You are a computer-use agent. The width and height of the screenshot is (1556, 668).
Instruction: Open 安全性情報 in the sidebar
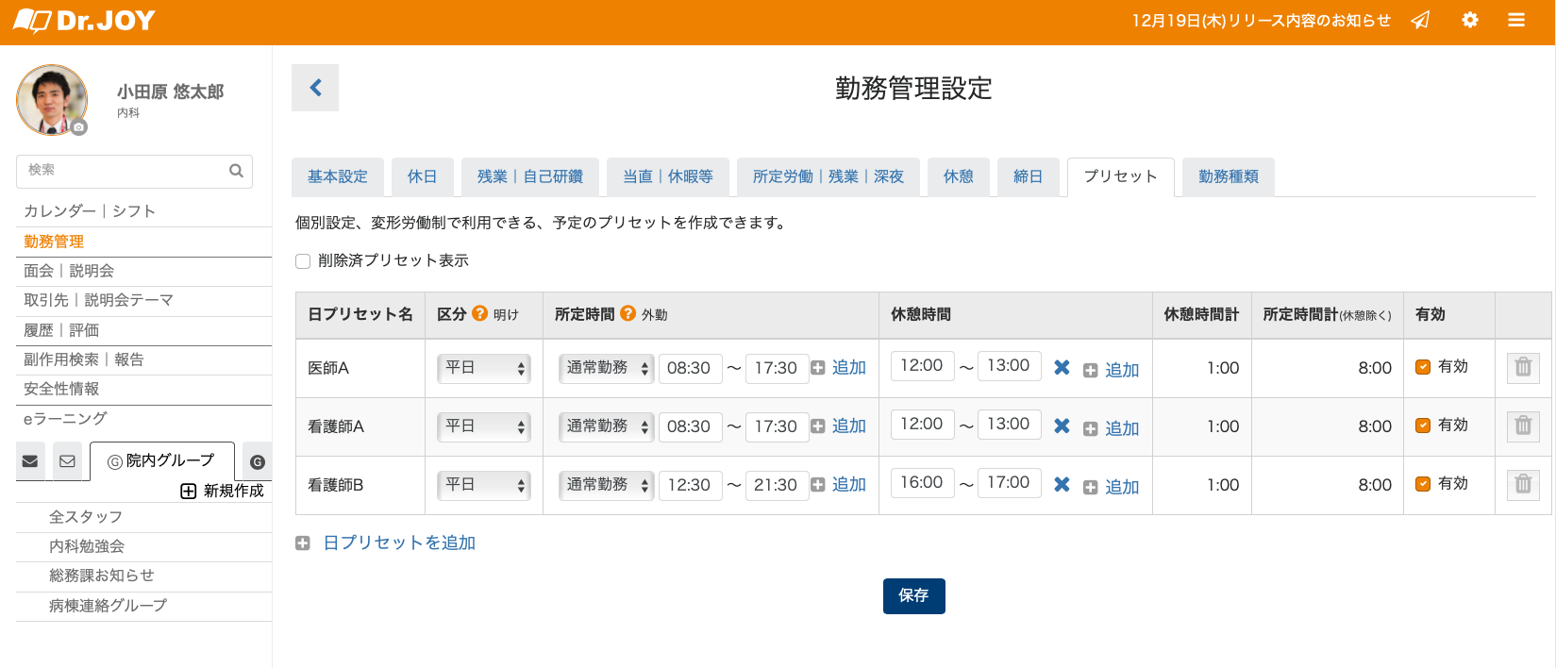pyautogui.click(x=143, y=389)
